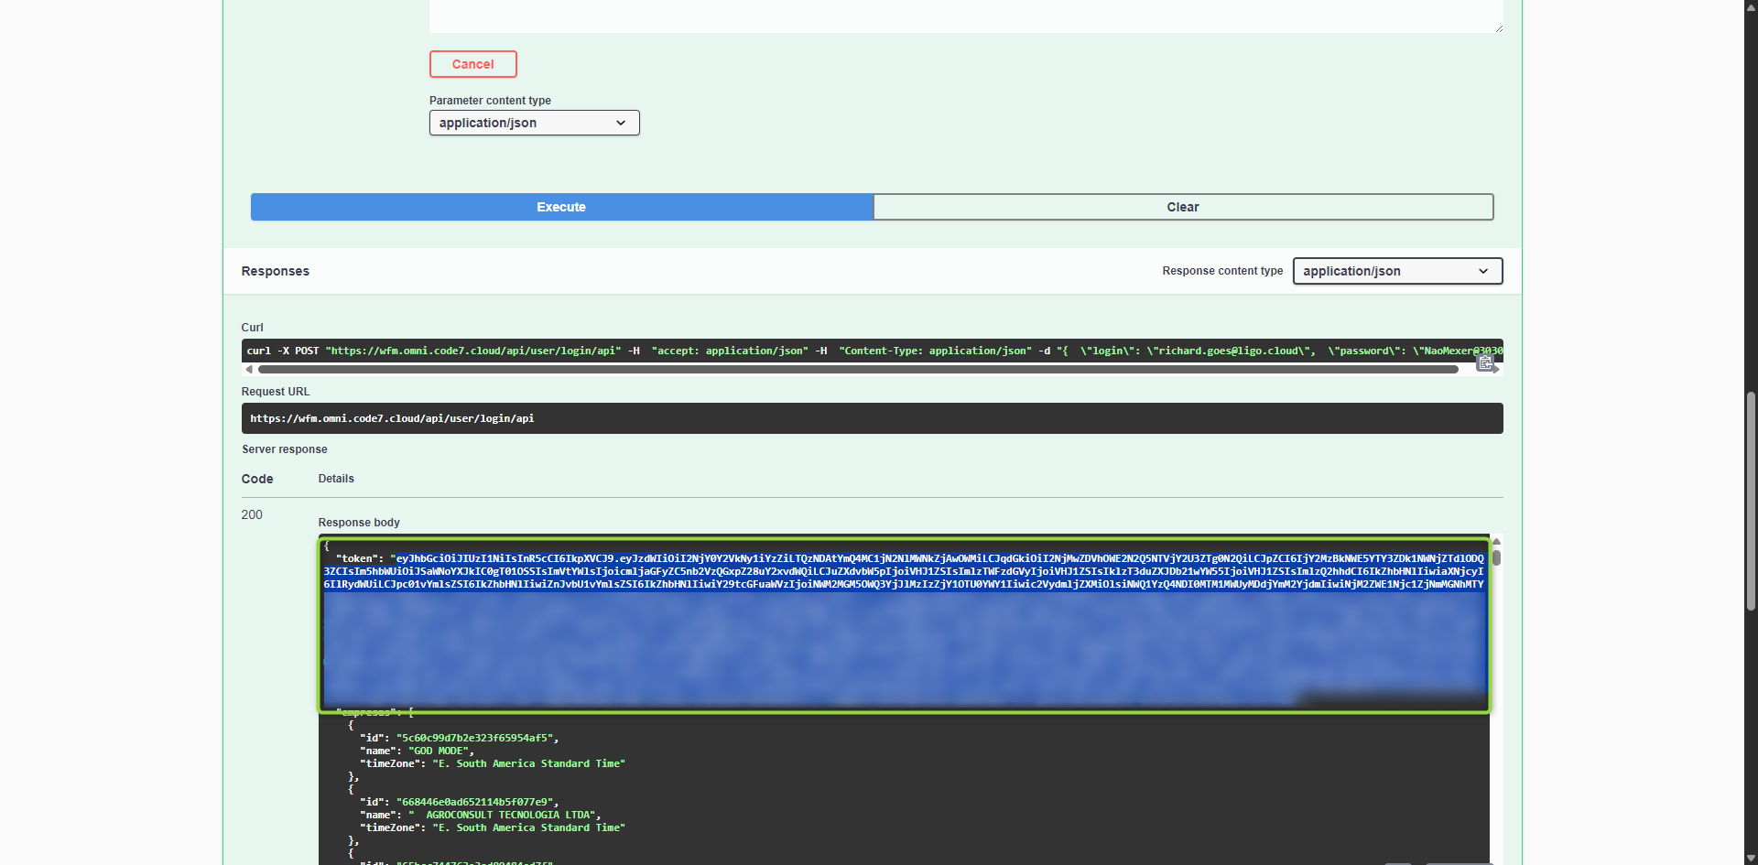Click page scrollbar down arrow
Image resolution: width=1758 pixels, height=865 pixels.
click(1750, 858)
